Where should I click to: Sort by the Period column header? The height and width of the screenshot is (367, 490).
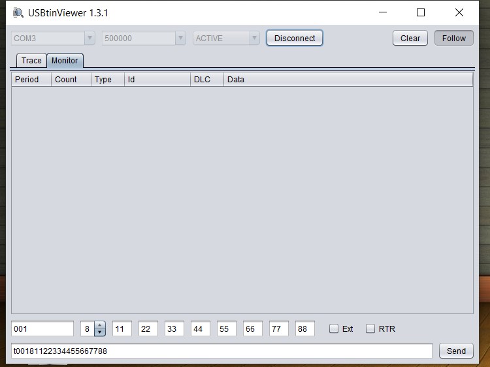(x=31, y=80)
